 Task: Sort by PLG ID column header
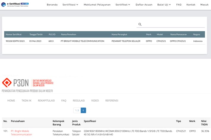(x=52, y=34)
